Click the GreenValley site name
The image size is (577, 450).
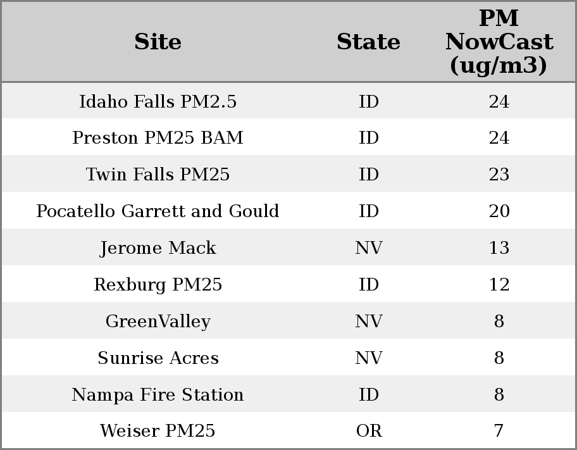coord(158,321)
